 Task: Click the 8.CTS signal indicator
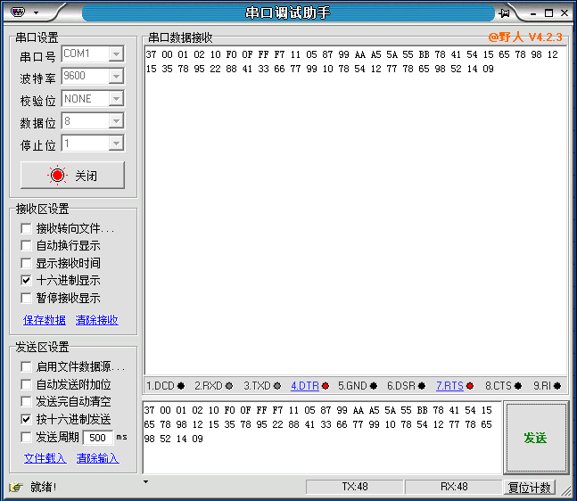[518, 386]
